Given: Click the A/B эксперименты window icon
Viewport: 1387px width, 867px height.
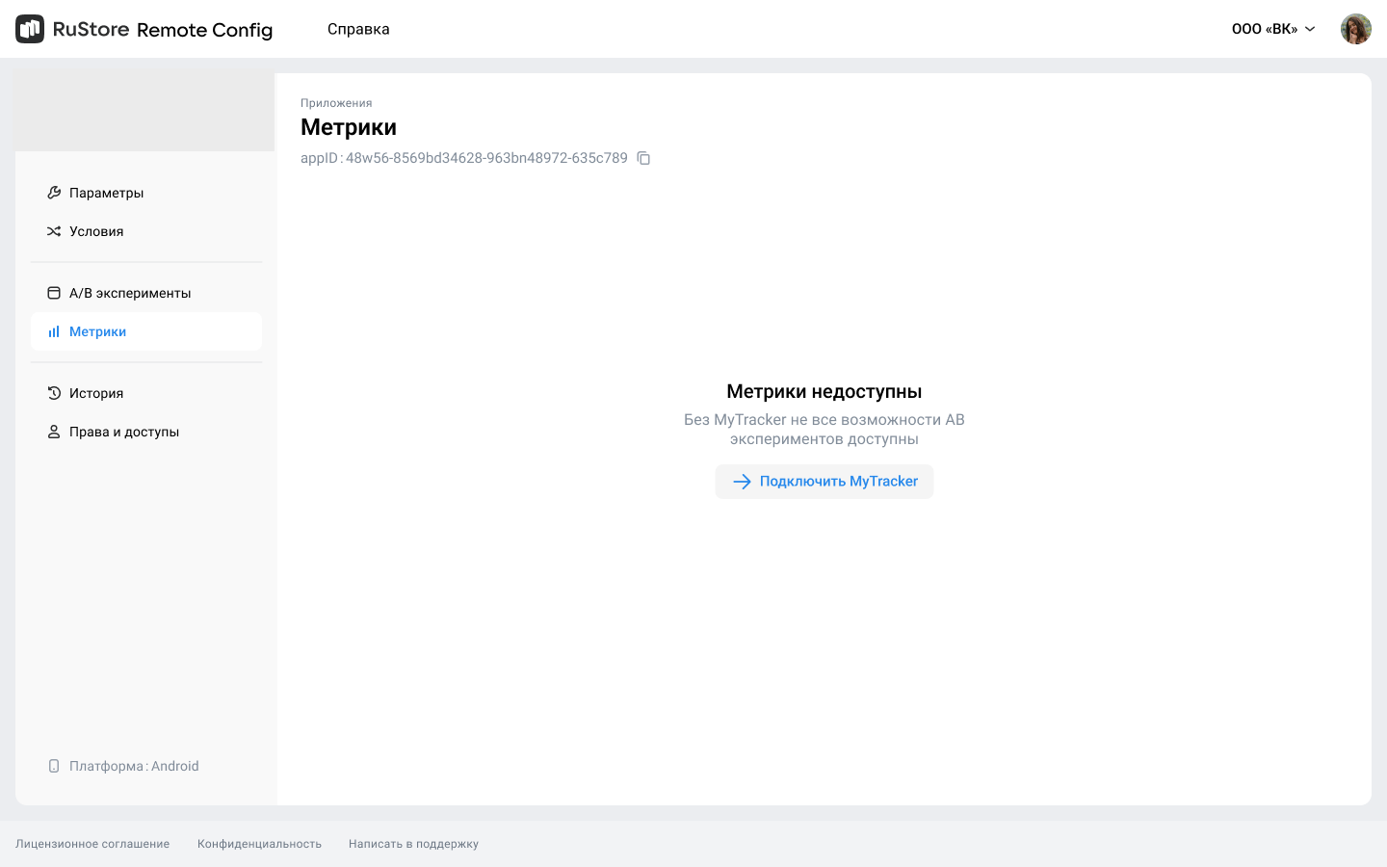Looking at the screenshot, I should point(54,293).
